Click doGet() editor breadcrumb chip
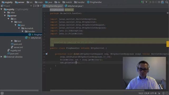The width and height of the screenshot is (169, 95). 69,10
